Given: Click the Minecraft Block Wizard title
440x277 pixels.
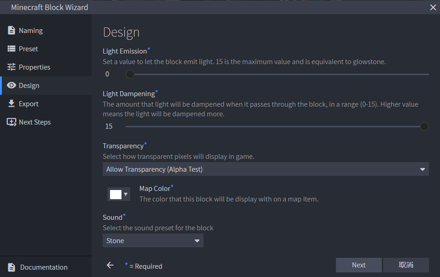Looking at the screenshot, I should 49,7.
